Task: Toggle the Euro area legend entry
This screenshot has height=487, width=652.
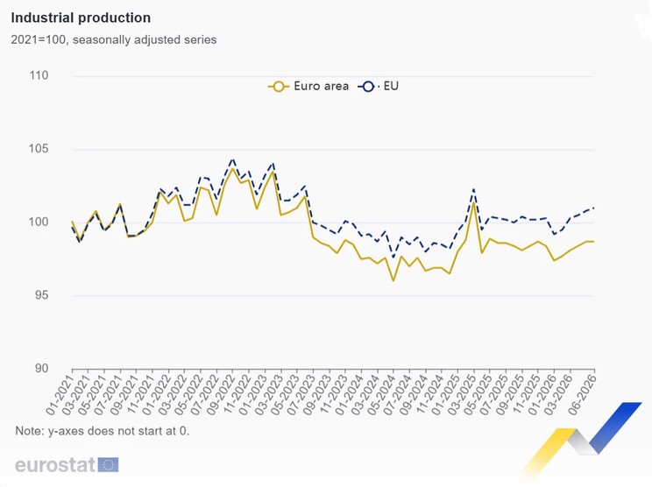Action: [308, 86]
